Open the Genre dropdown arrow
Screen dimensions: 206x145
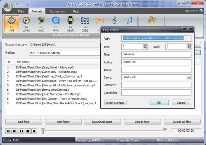(x=189, y=77)
